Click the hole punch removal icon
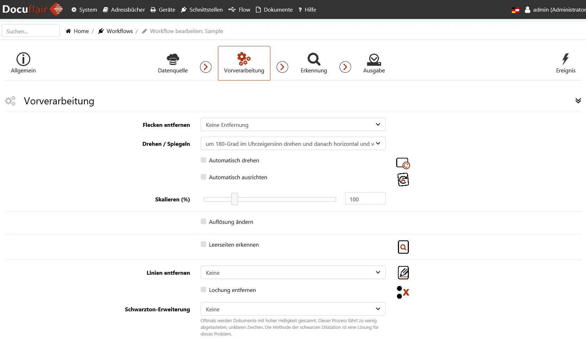The width and height of the screenshot is (586, 338). pyautogui.click(x=403, y=292)
